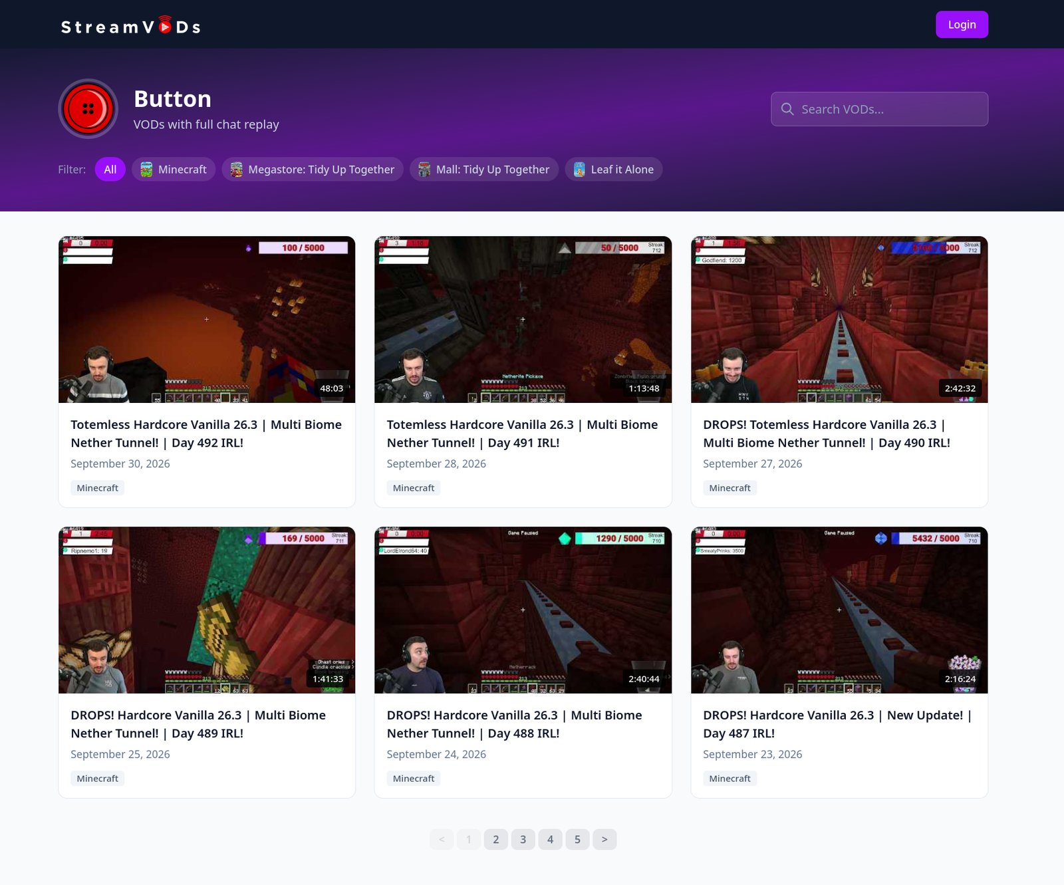Click the red Button channel avatar
Viewport: 1064px width, 885px height.
[x=88, y=109]
